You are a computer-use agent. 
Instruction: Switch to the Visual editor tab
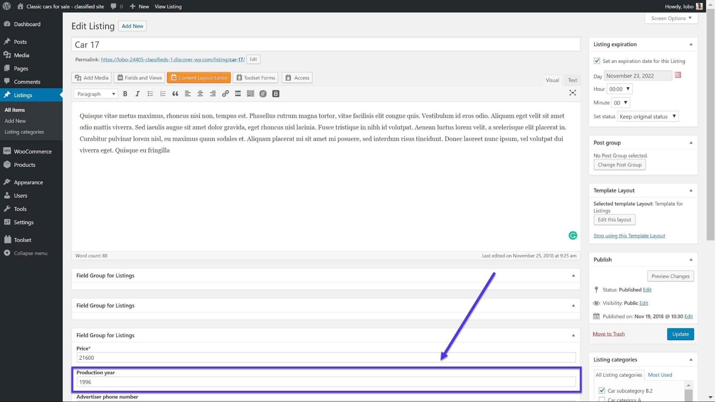tap(552, 80)
